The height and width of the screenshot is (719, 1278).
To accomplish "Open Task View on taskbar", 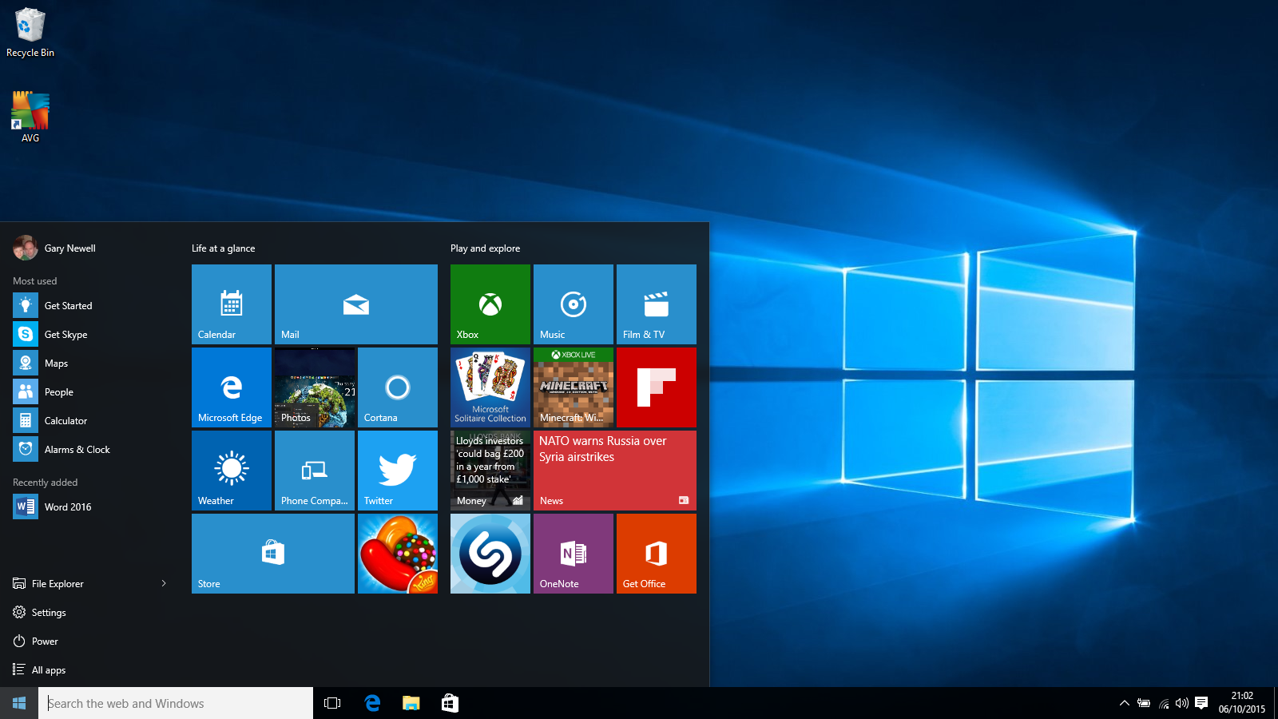I will tap(332, 703).
